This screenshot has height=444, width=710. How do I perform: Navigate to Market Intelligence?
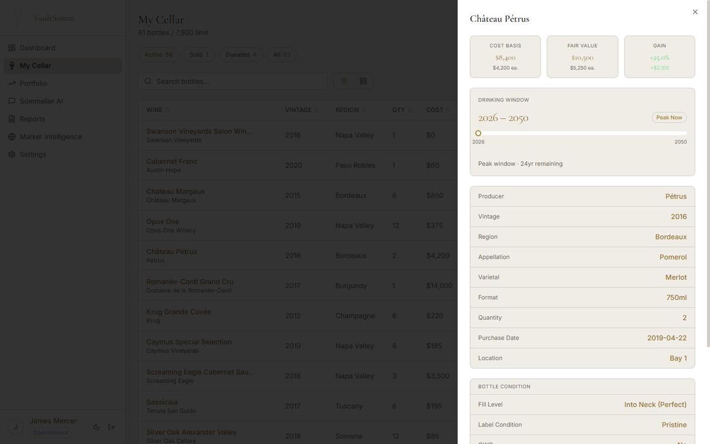(63, 137)
